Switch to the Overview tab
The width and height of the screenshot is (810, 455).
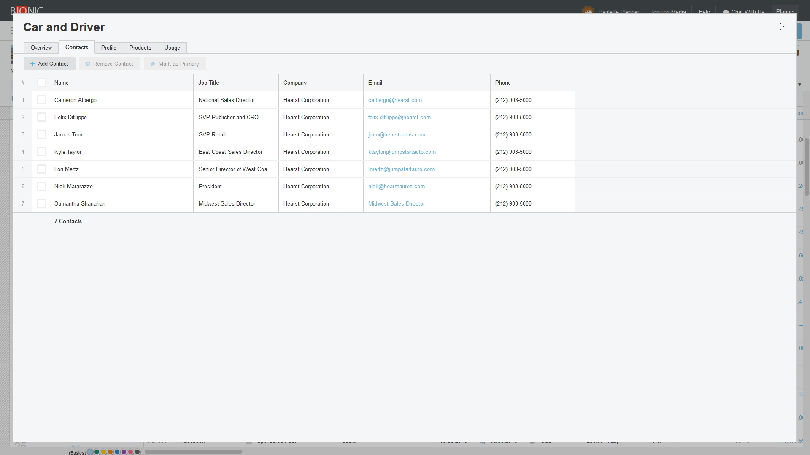click(x=41, y=48)
